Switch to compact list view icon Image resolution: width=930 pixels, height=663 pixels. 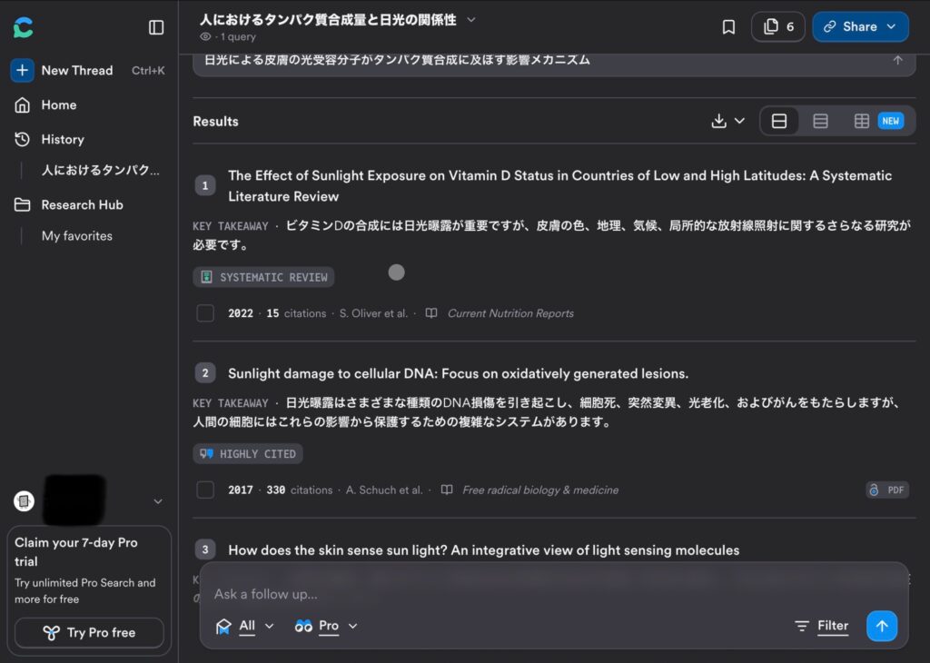click(x=820, y=121)
